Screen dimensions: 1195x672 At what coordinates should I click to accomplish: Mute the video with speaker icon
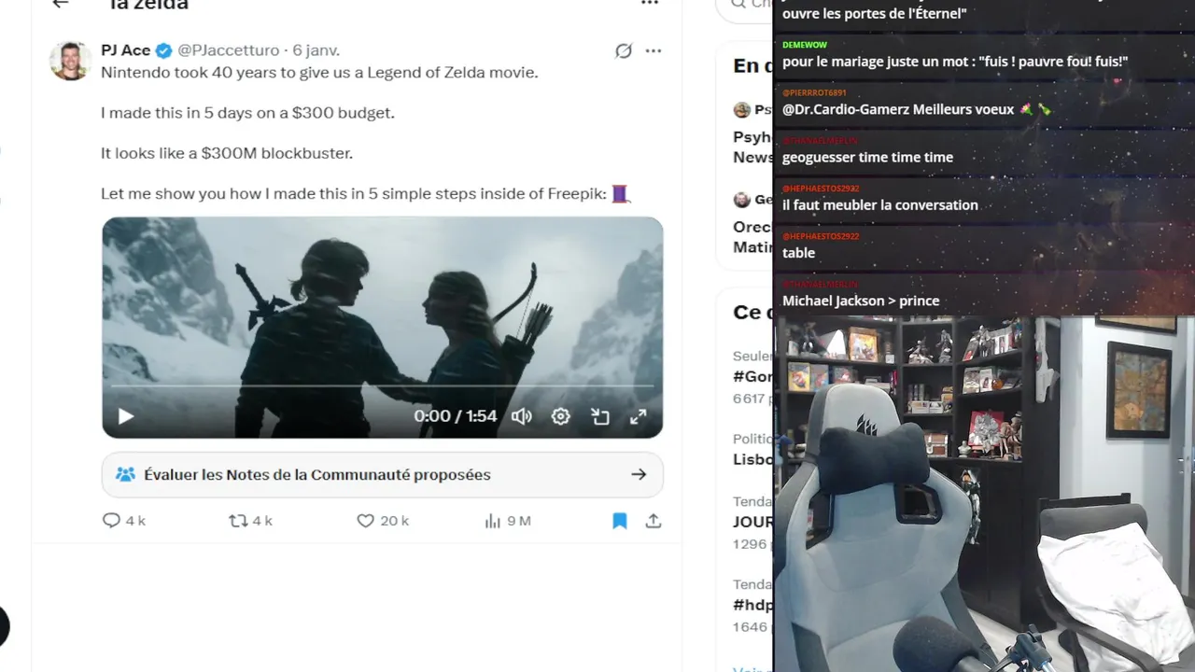coord(522,416)
